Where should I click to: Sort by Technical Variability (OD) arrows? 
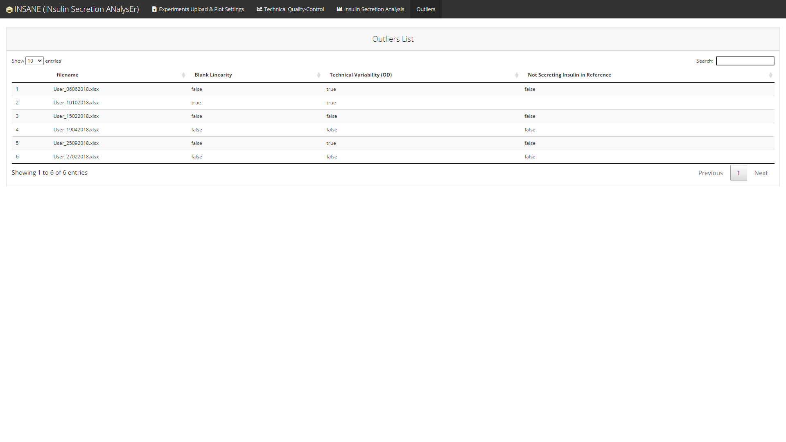tap(517, 75)
